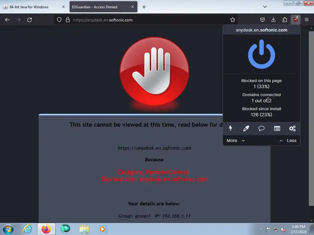
Task: Click the Category: Remote Control text
Action: coord(153,172)
